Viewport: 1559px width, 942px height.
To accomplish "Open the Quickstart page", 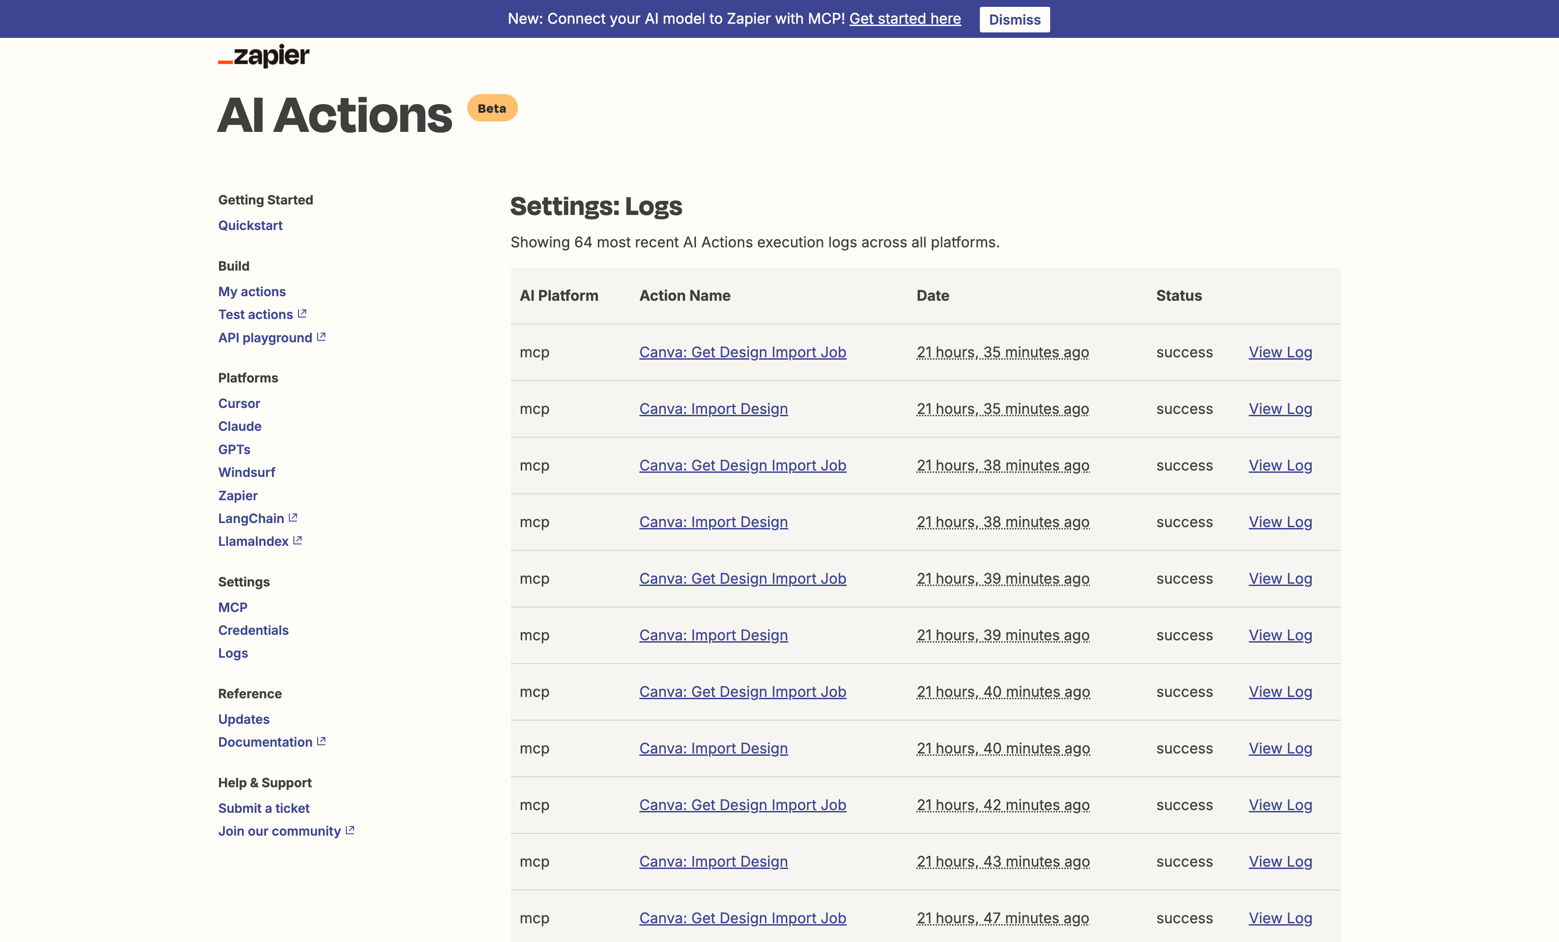I will [x=250, y=225].
